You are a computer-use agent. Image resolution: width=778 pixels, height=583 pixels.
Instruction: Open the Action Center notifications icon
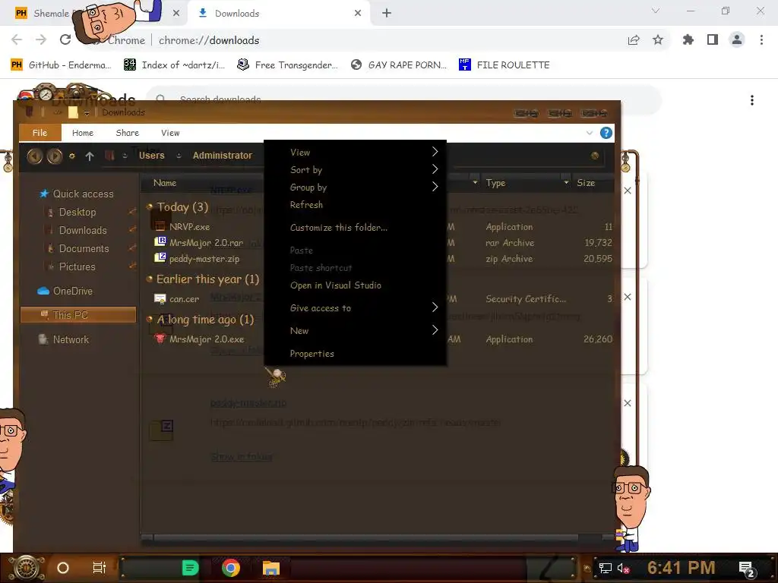click(747, 569)
